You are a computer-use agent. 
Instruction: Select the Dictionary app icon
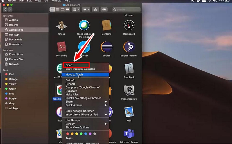tap(61, 47)
